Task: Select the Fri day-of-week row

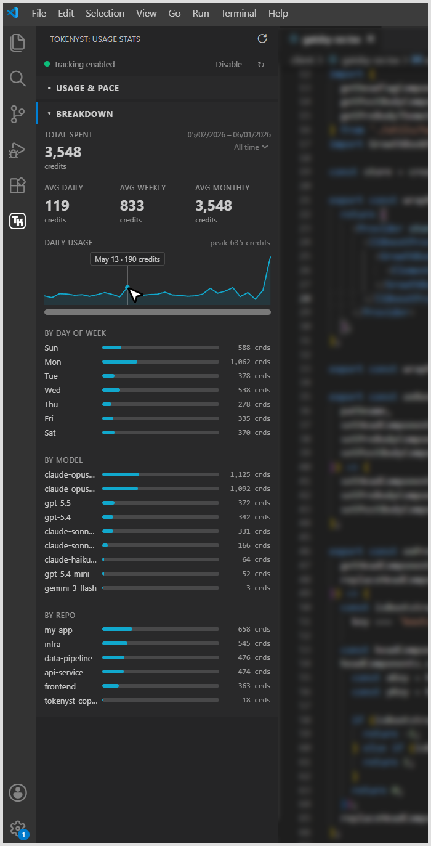Action: (x=158, y=419)
